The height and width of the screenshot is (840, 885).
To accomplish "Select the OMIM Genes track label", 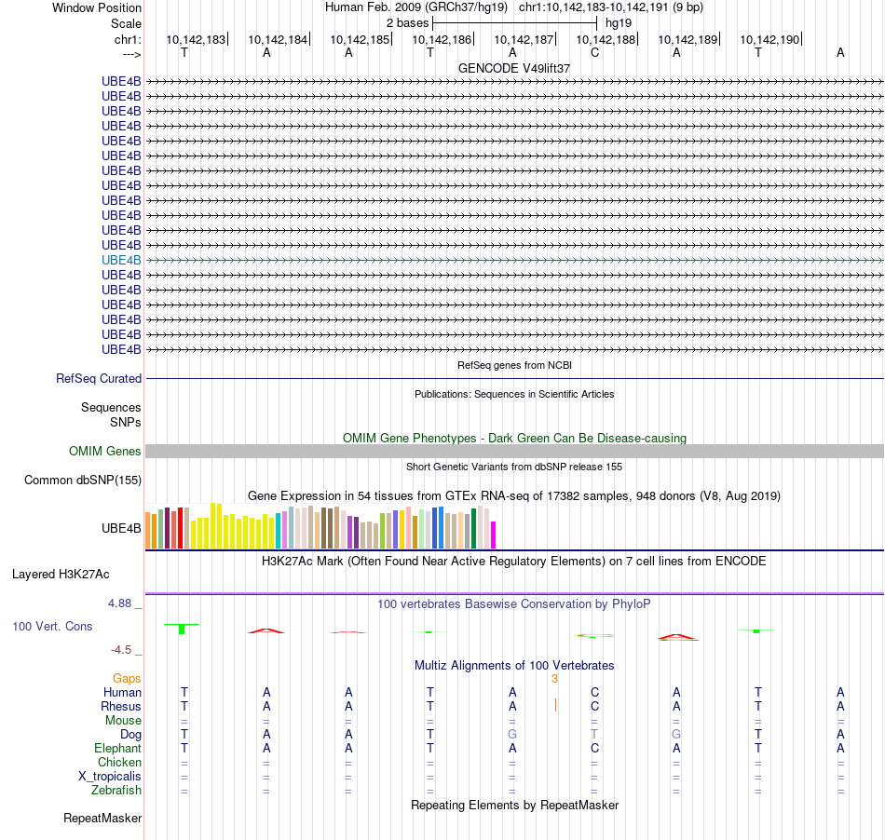I will (x=104, y=452).
